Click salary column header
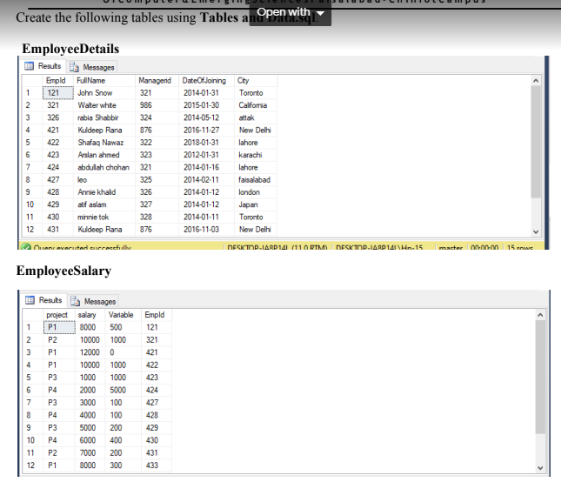 point(90,315)
